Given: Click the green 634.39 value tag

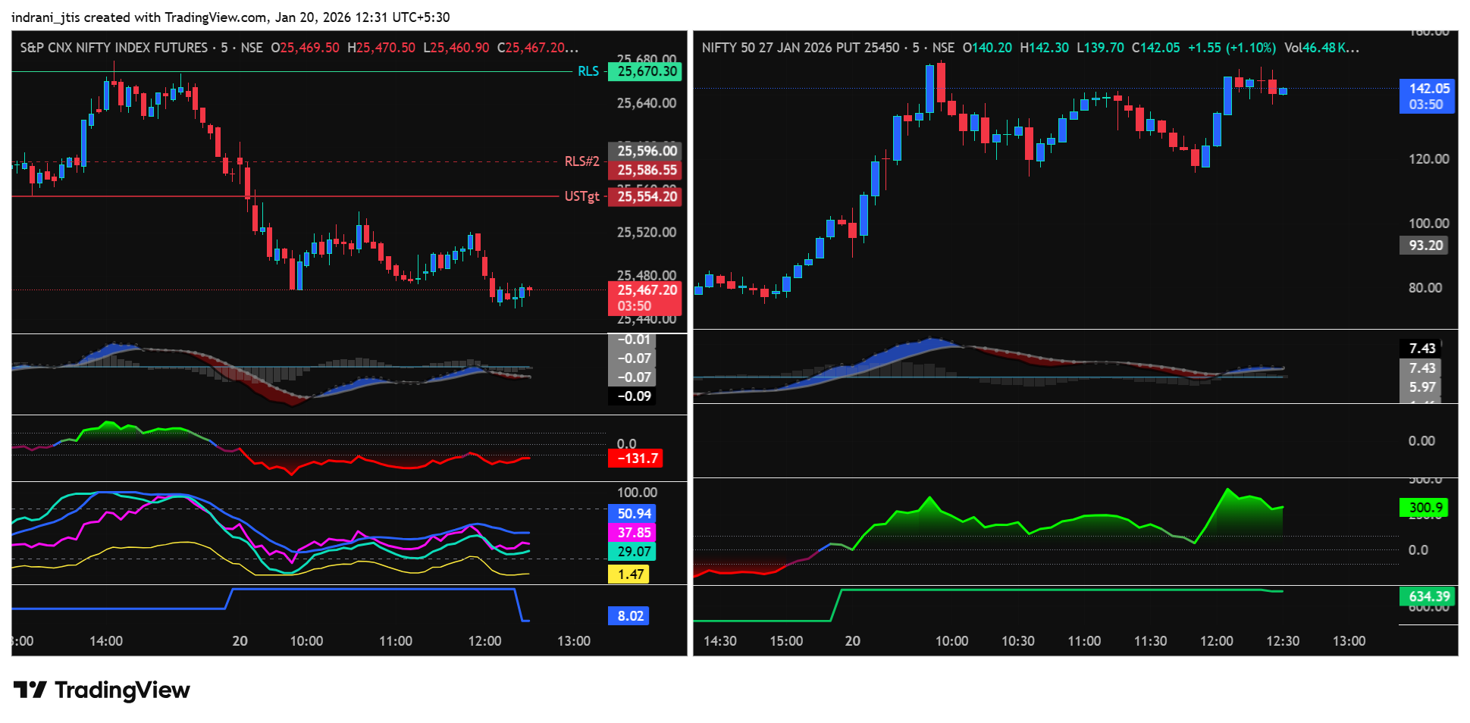Looking at the screenshot, I should [x=1428, y=596].
